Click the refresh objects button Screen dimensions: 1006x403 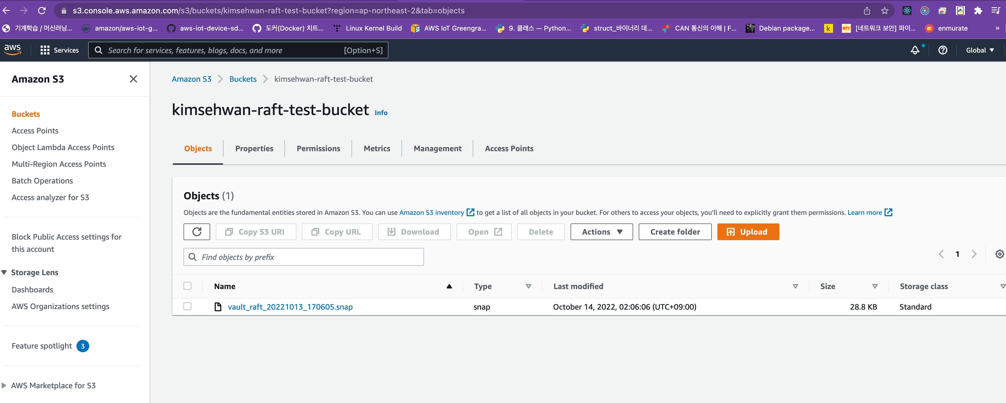[196, 232]
